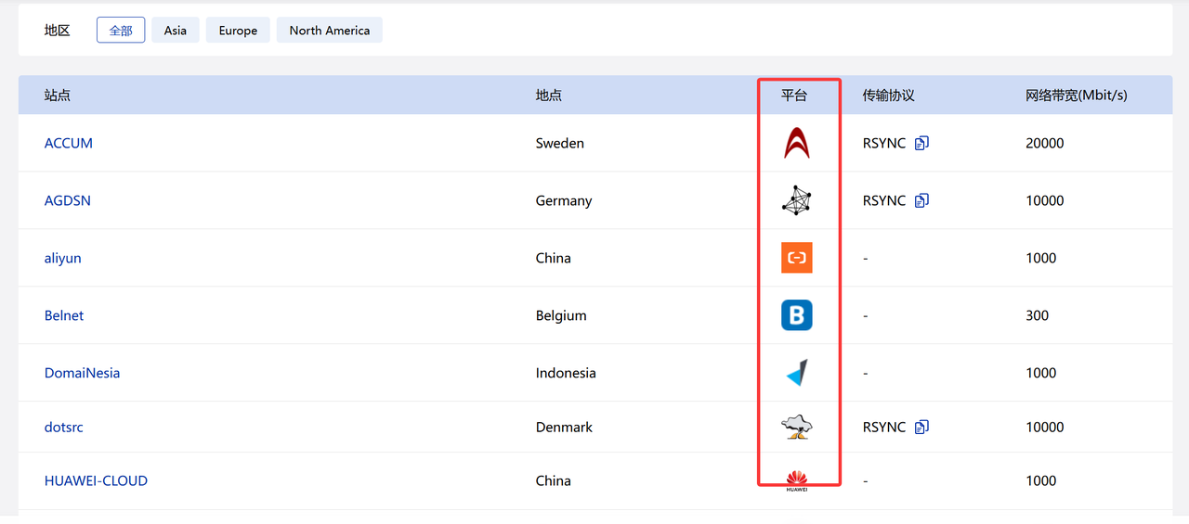Screen dimensions: 1189x524
Task: Click the HUAWEI-CLOUD platform logo
Action: point(797,480)
